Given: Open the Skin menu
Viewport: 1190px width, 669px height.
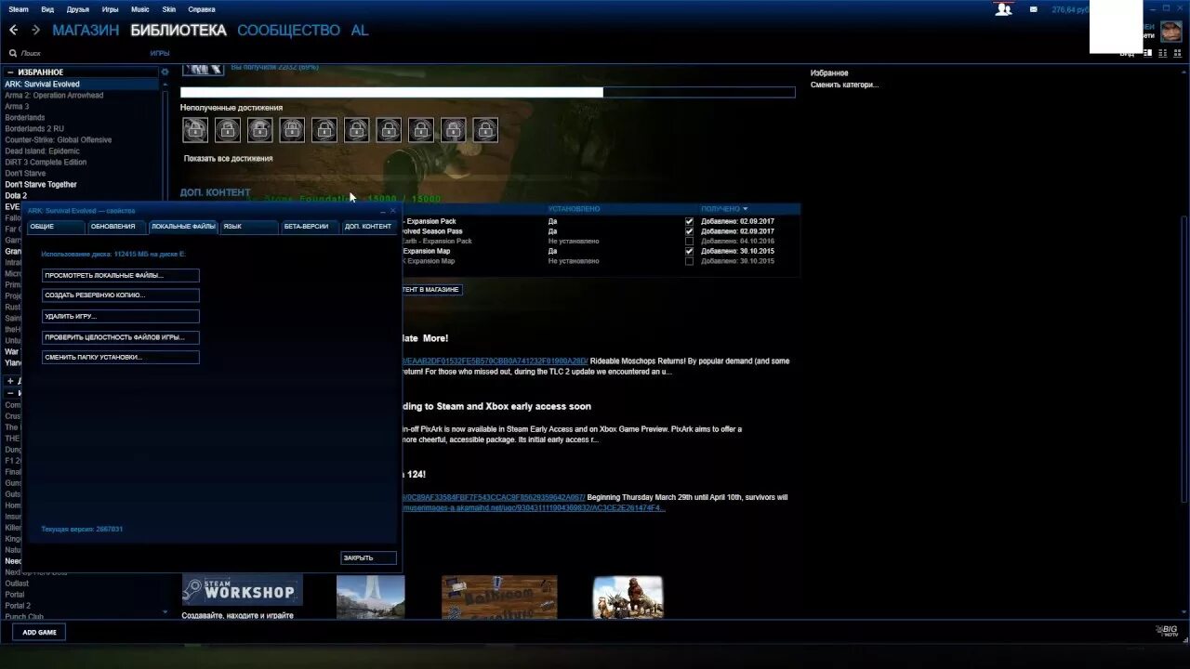Looking at the screenshot, I should click(169, 9).
